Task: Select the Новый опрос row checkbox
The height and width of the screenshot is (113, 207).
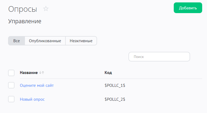Action: (11, 99)
